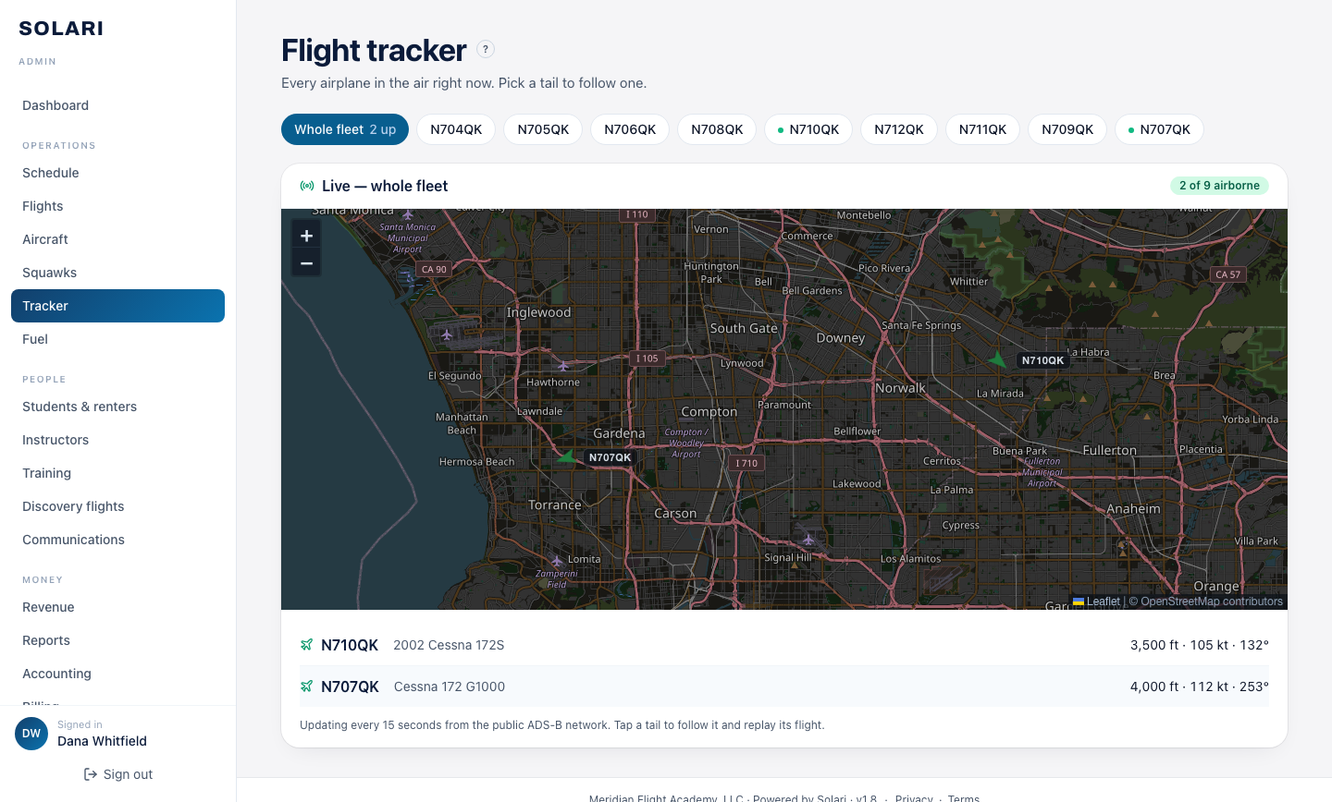Open the Fuel page
1332x802 pixels.
click(117, 339)
